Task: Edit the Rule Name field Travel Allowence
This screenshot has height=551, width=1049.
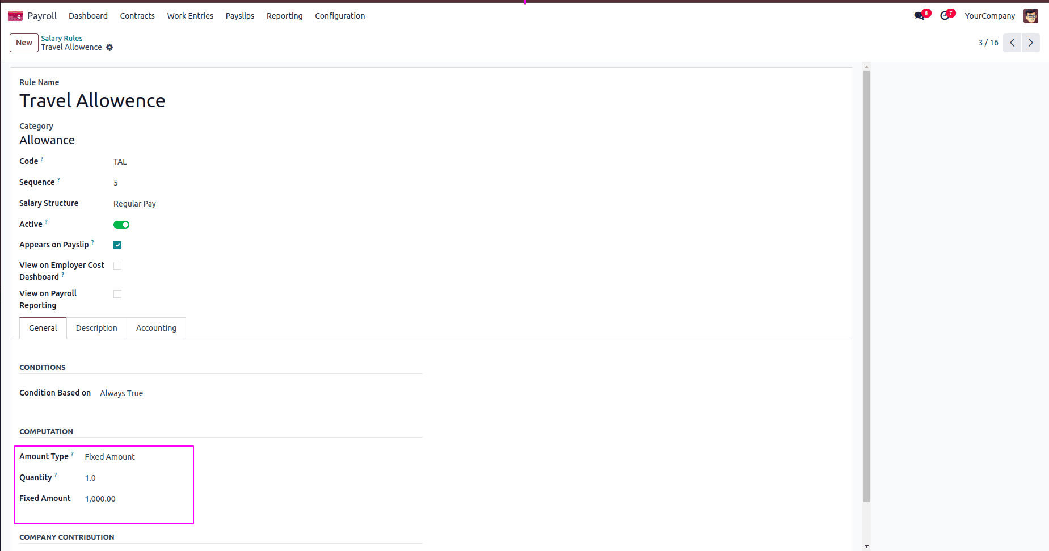Action: [92, 100]
